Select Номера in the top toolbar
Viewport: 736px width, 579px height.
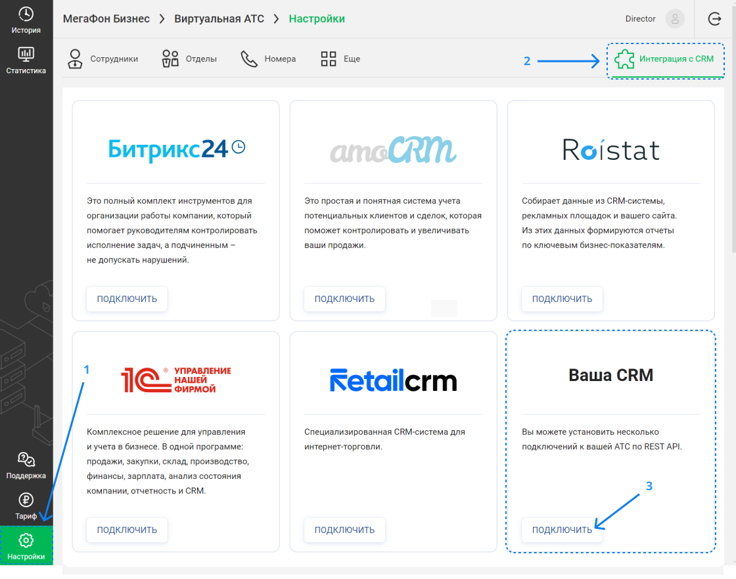(267, 59)
